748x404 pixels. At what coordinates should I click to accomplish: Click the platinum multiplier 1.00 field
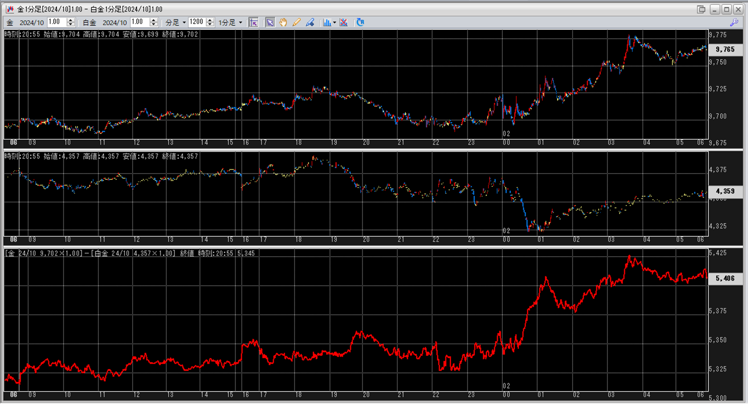click(140, 22)
